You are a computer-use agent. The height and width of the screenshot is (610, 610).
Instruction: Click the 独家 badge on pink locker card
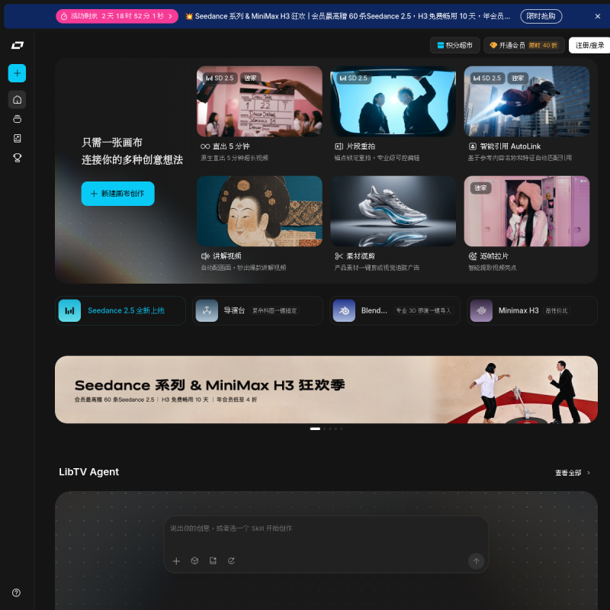pos(481,188)
